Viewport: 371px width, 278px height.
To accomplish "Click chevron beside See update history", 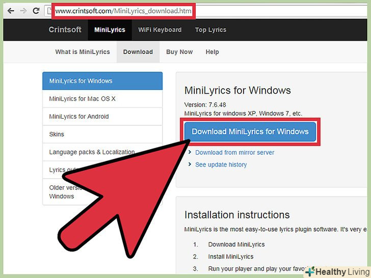I will click(x=190, y=164).
